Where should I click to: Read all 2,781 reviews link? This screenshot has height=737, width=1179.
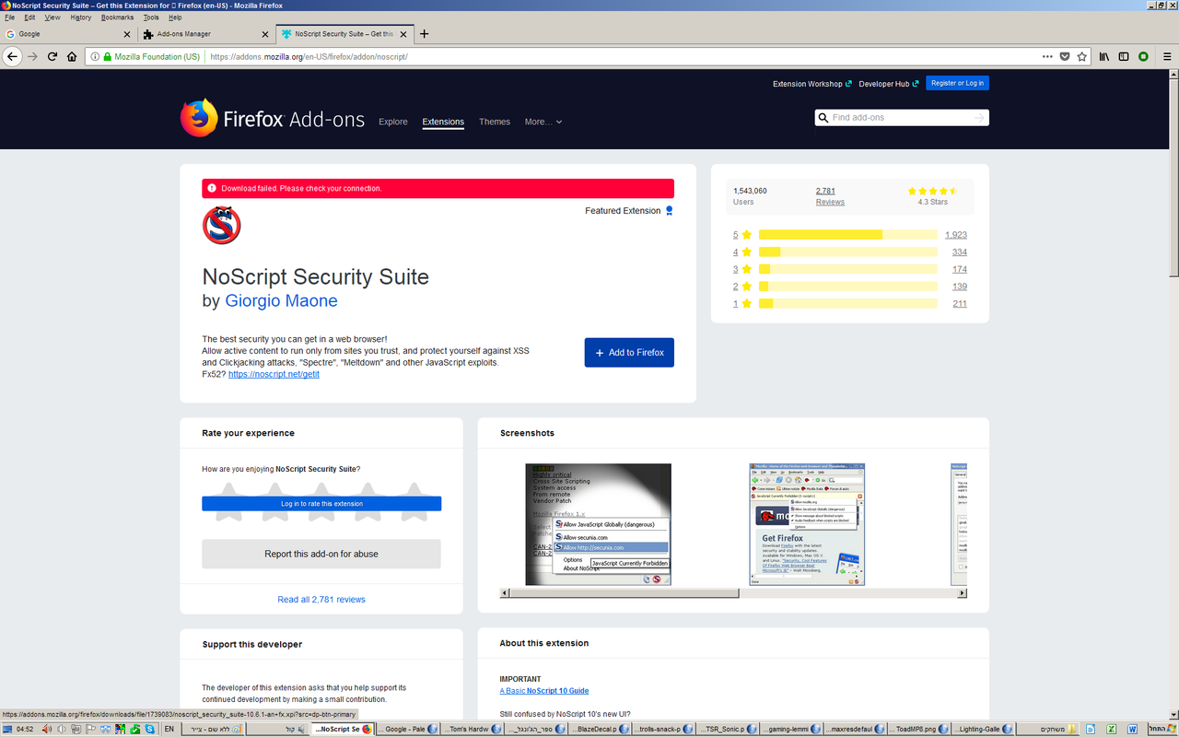[321, 600]
